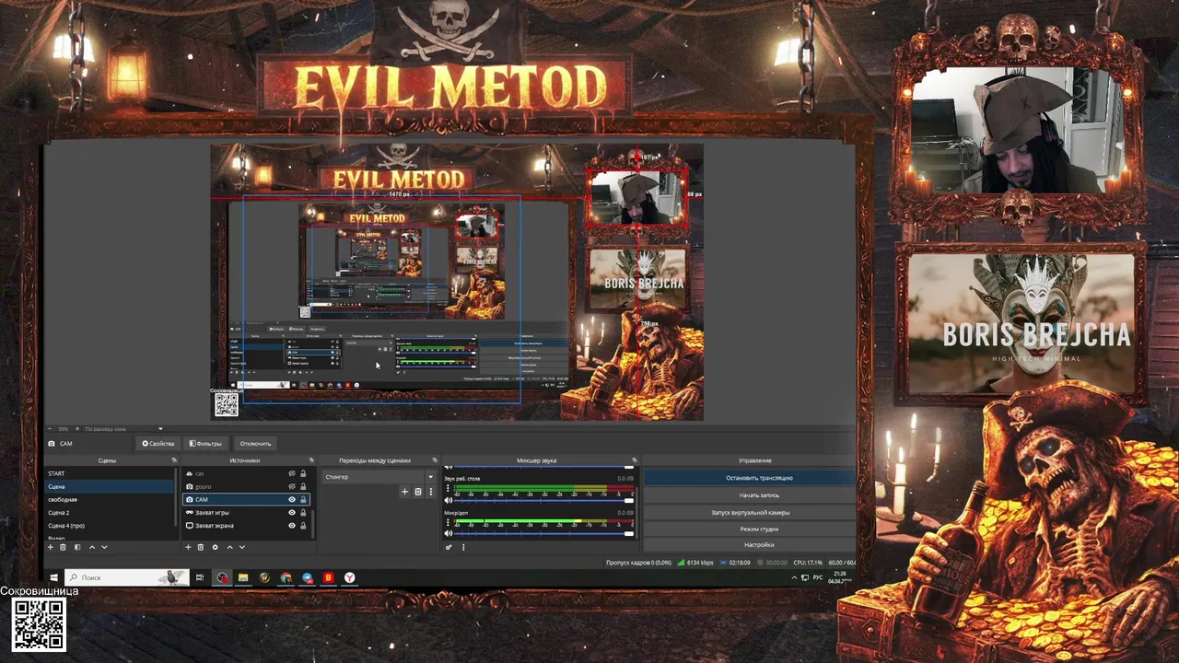Viewport: 1179px width, 663px height.
Task: Select Захват игры source row
Action: 247,512
